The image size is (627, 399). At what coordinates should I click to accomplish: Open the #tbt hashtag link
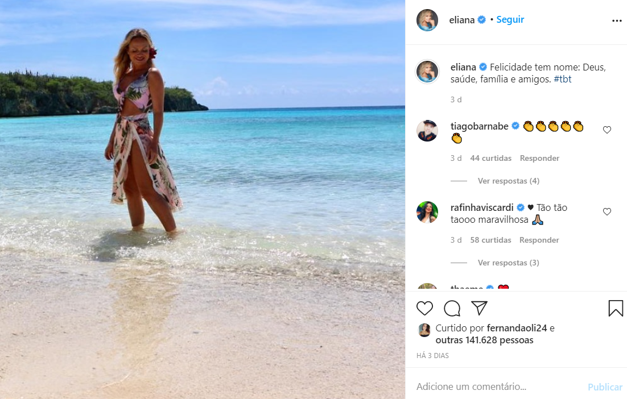[x=563, y=79]
